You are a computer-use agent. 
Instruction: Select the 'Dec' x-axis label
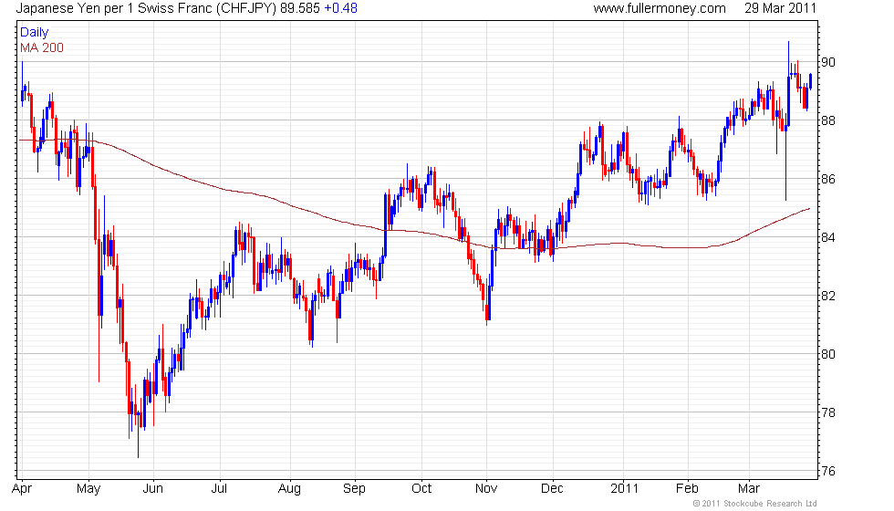tap(552, 489)
